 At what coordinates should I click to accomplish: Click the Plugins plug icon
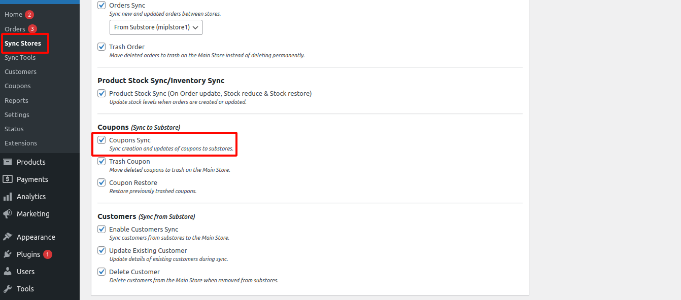pyautogui.click(x=8, y=254)
